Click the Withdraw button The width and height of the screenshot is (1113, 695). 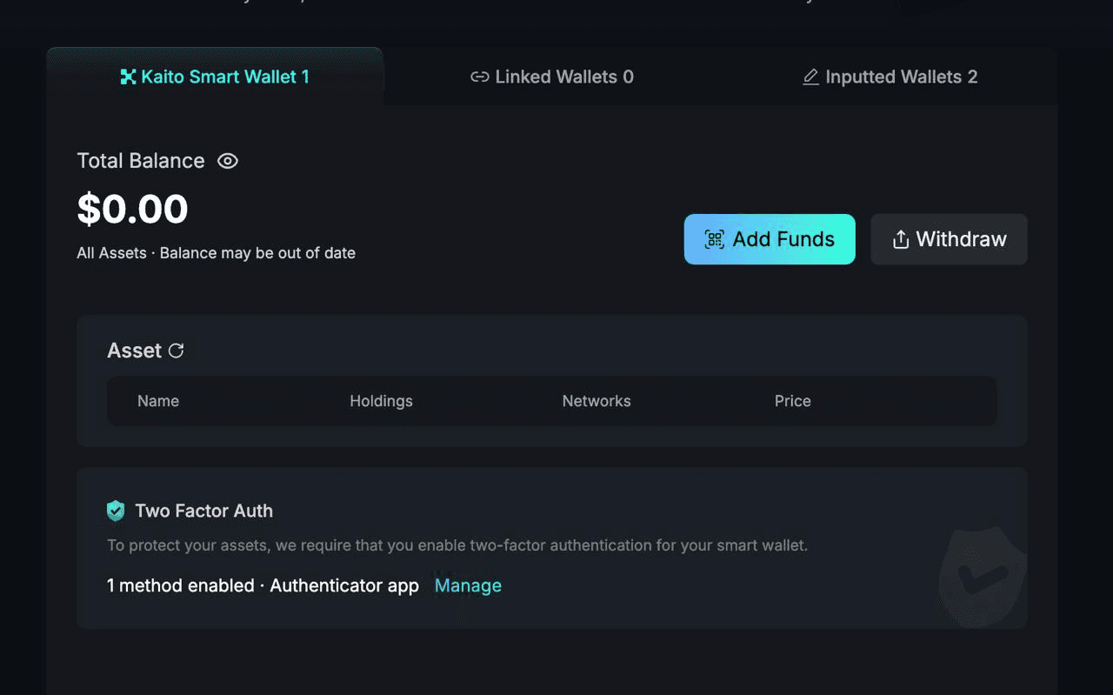point(949,239)
